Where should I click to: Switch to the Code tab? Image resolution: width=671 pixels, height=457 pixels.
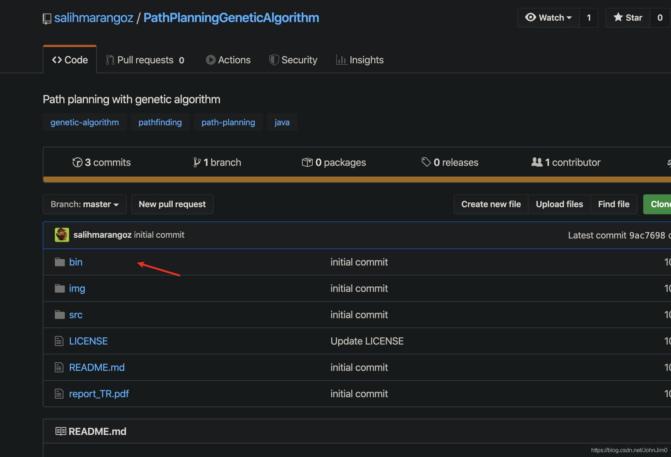tap(70, 60)
